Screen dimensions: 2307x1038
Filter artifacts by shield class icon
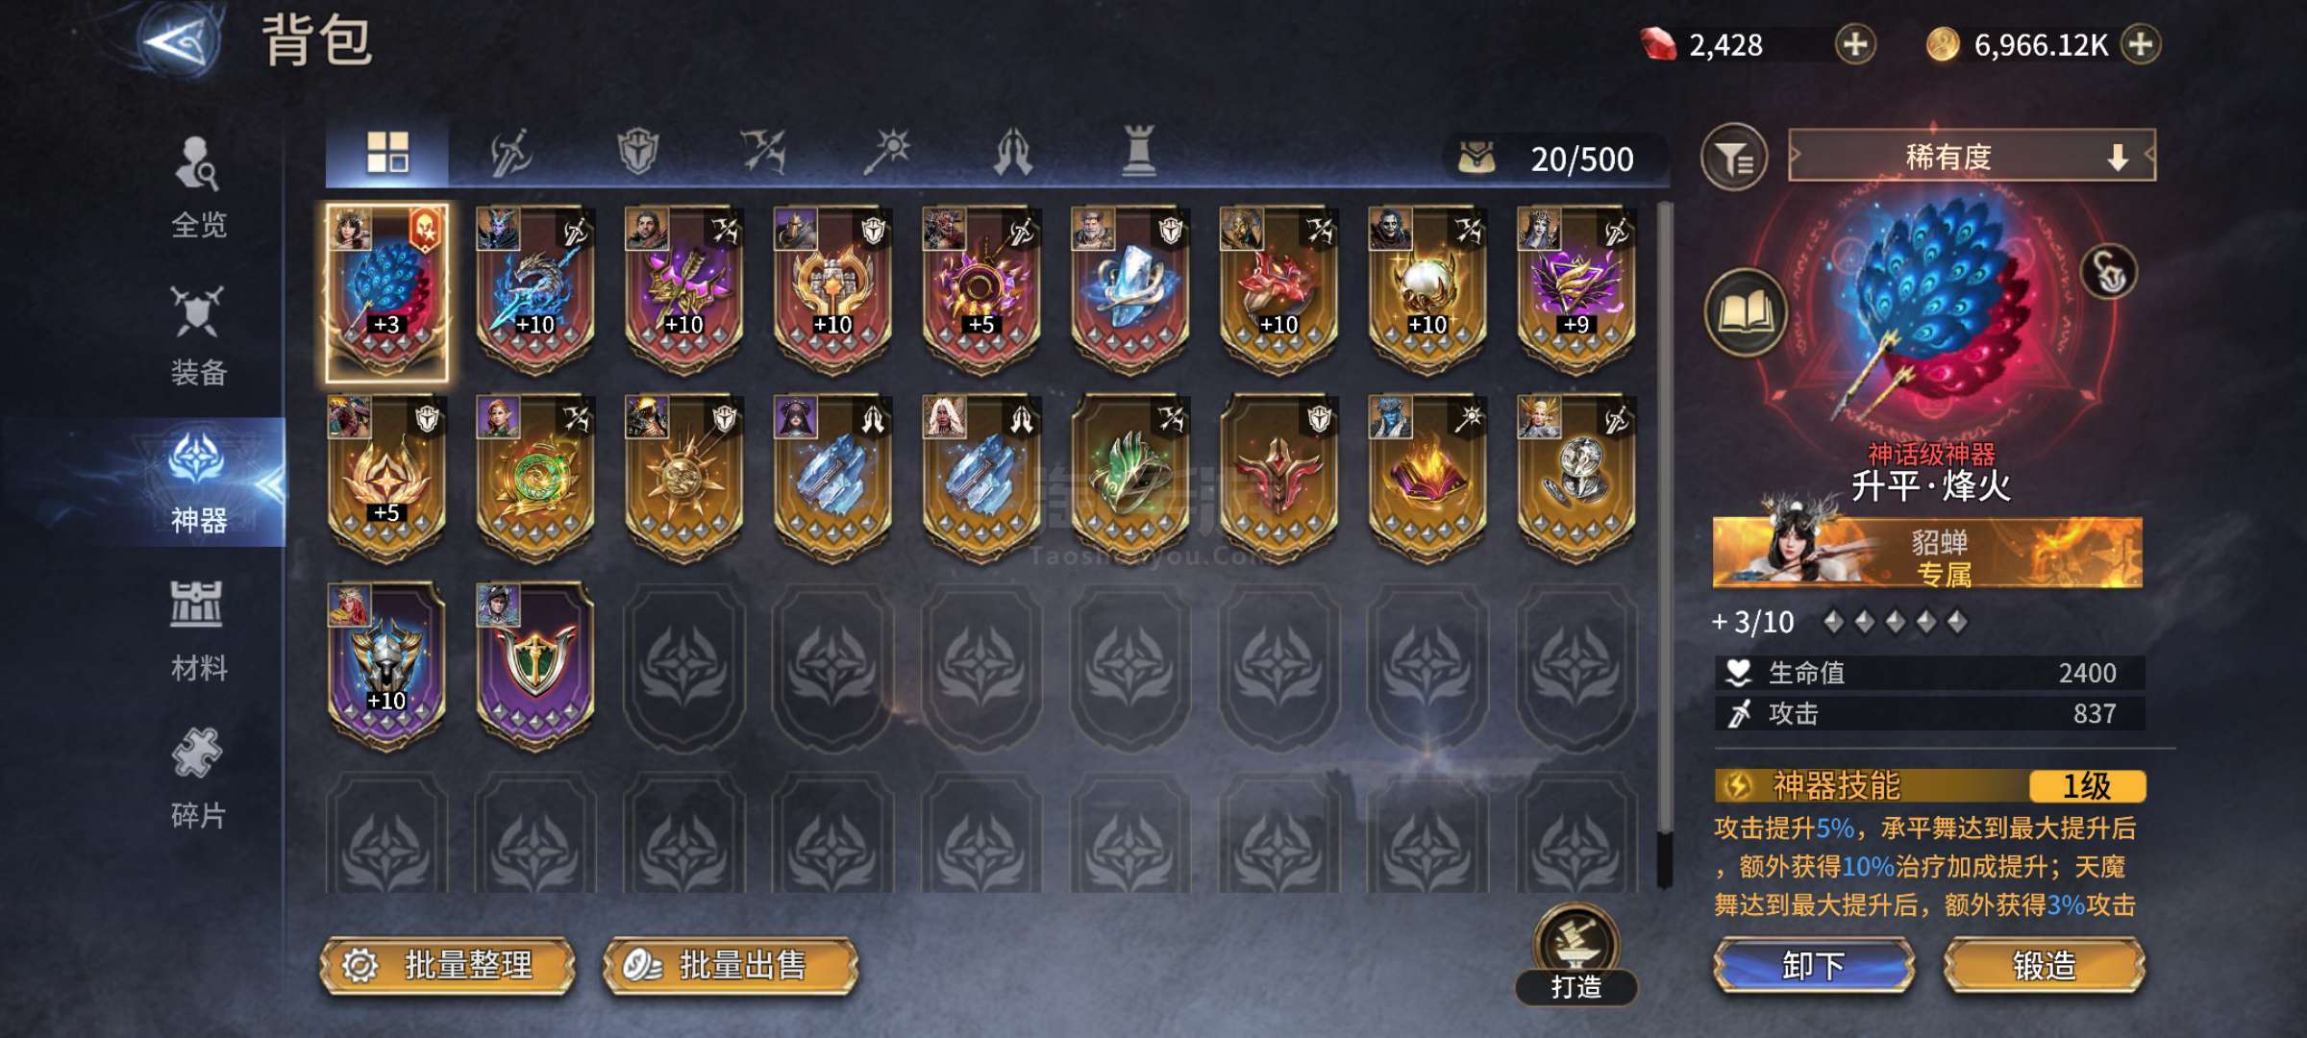point(637,152)
